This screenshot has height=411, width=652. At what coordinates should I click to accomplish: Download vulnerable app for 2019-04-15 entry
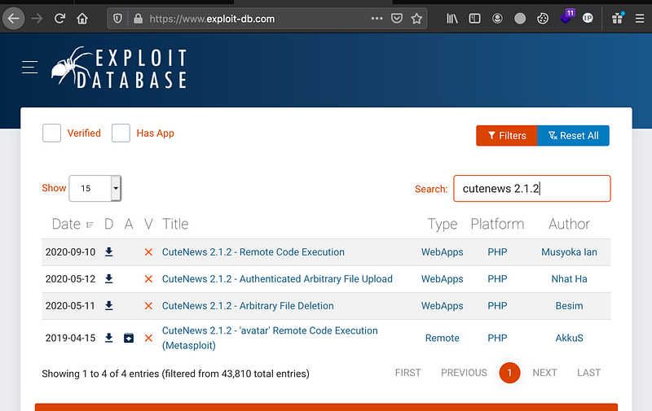pyautogui.click(x=129, y=338)
